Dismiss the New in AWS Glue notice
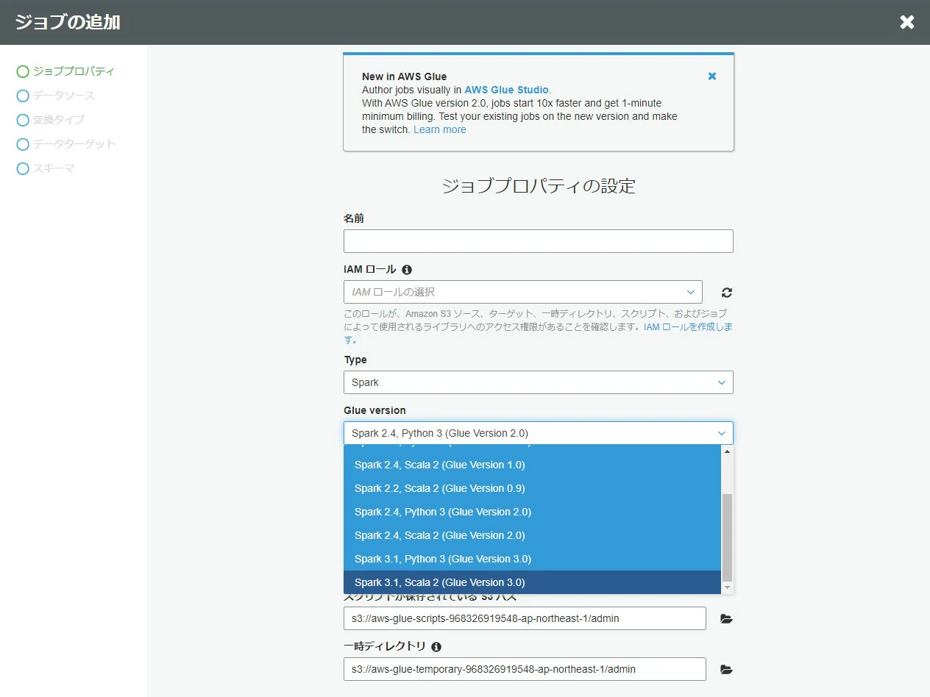This screenshot has width=930, height=697. [x=712, y=76]
